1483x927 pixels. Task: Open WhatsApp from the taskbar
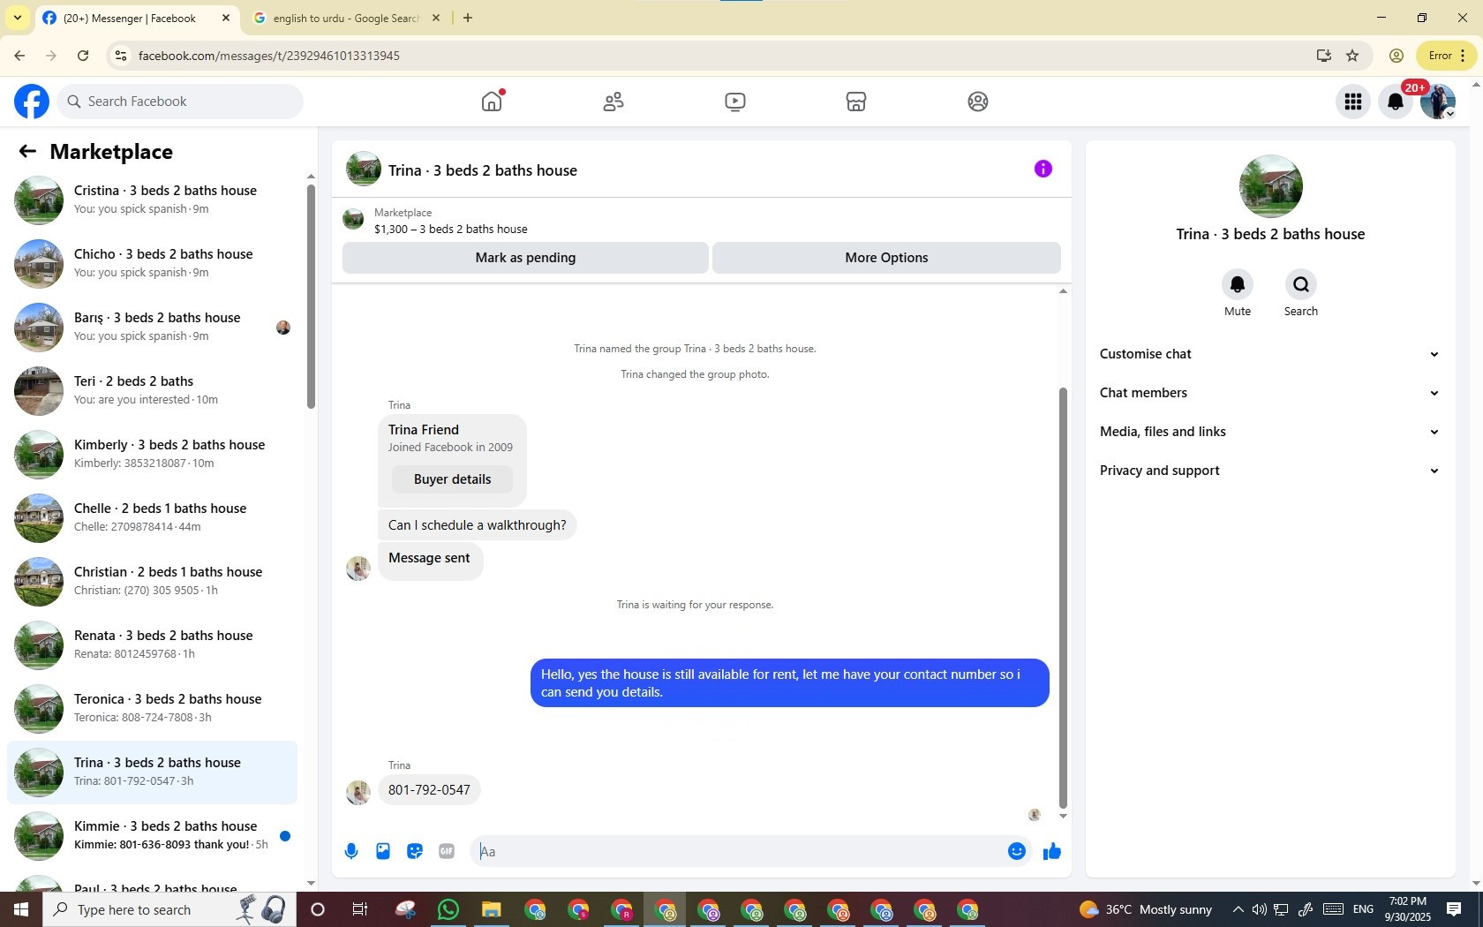click(448, 909)
